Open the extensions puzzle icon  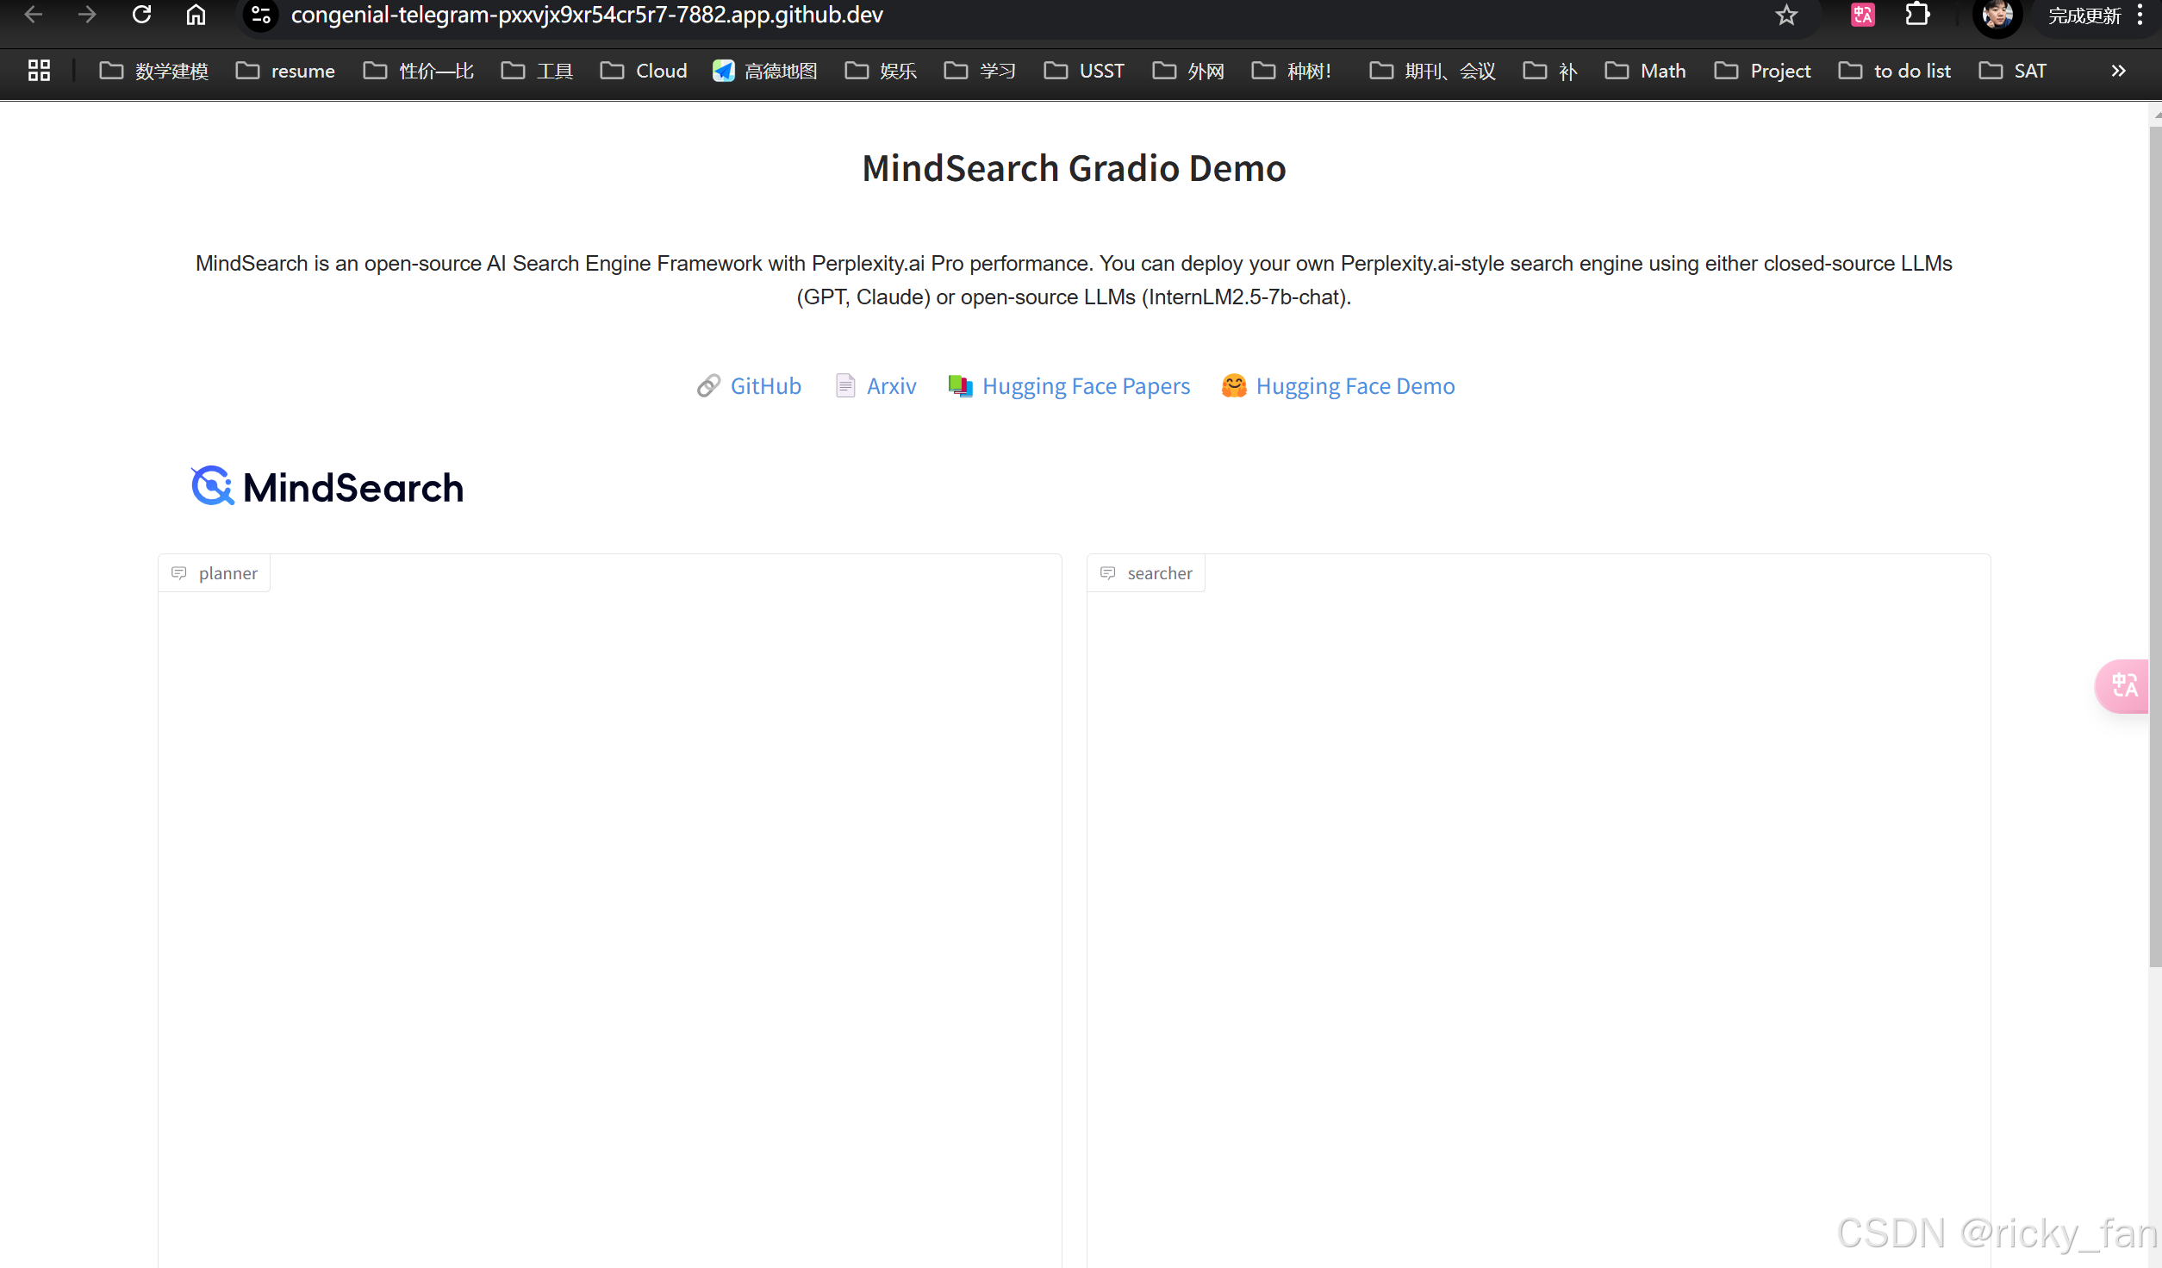pyautogui.click(x=1917, y=15)
